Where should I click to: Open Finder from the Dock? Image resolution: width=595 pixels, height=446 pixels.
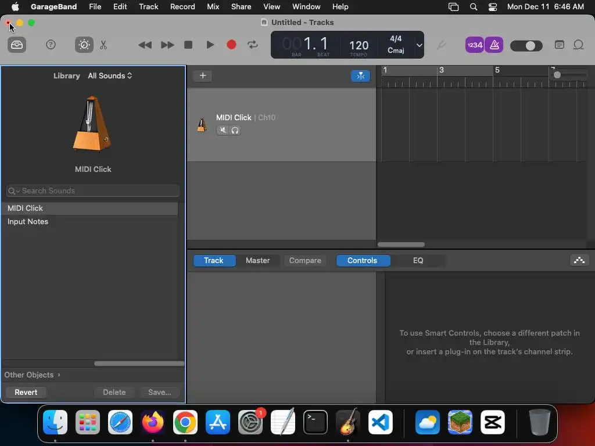click(x=55, y=422)
